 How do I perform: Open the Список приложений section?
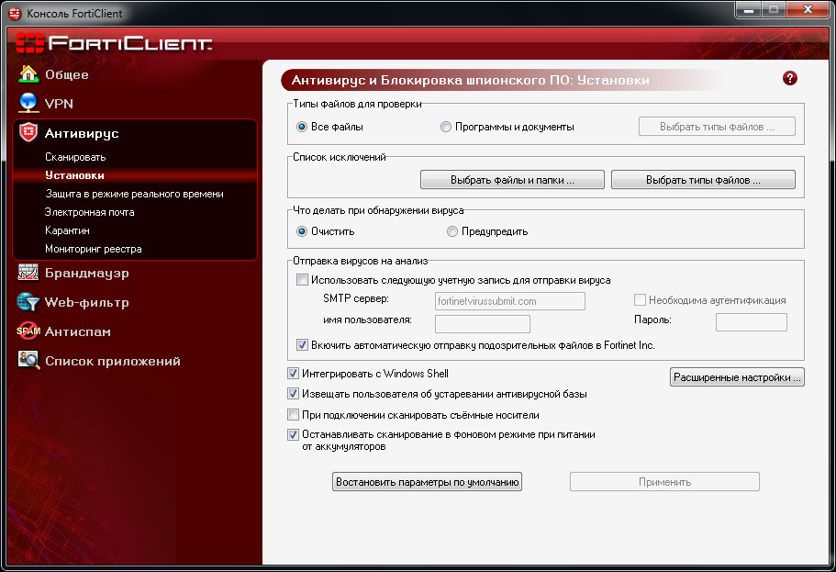[x=113, y=361]
